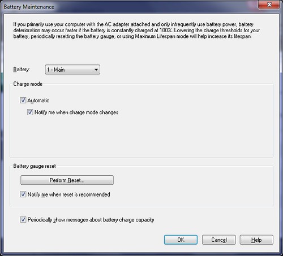Click the Battery field label
283x256 pixels.
[x=22, y=70]
